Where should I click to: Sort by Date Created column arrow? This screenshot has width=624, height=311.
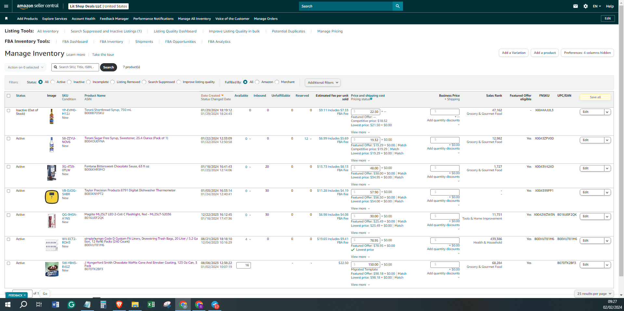coord(223,95)
